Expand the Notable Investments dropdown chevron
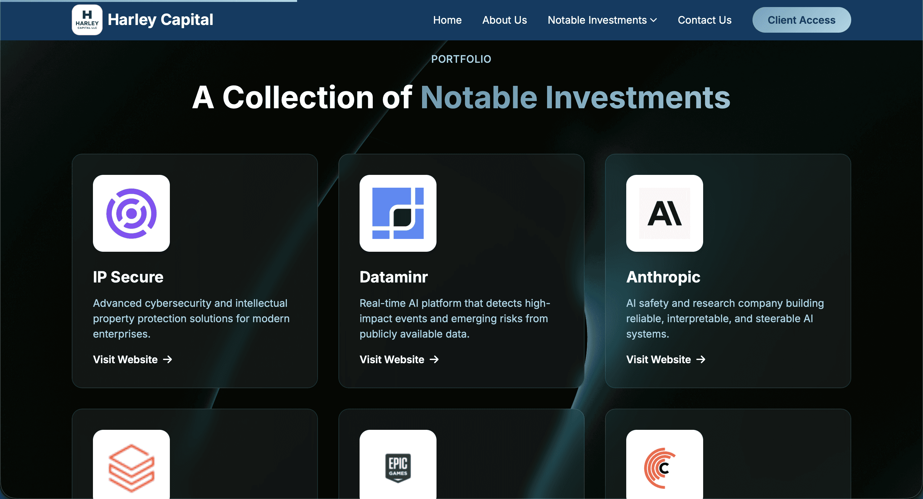This screenshot has width=923, height=499. (x=653, y=20)
